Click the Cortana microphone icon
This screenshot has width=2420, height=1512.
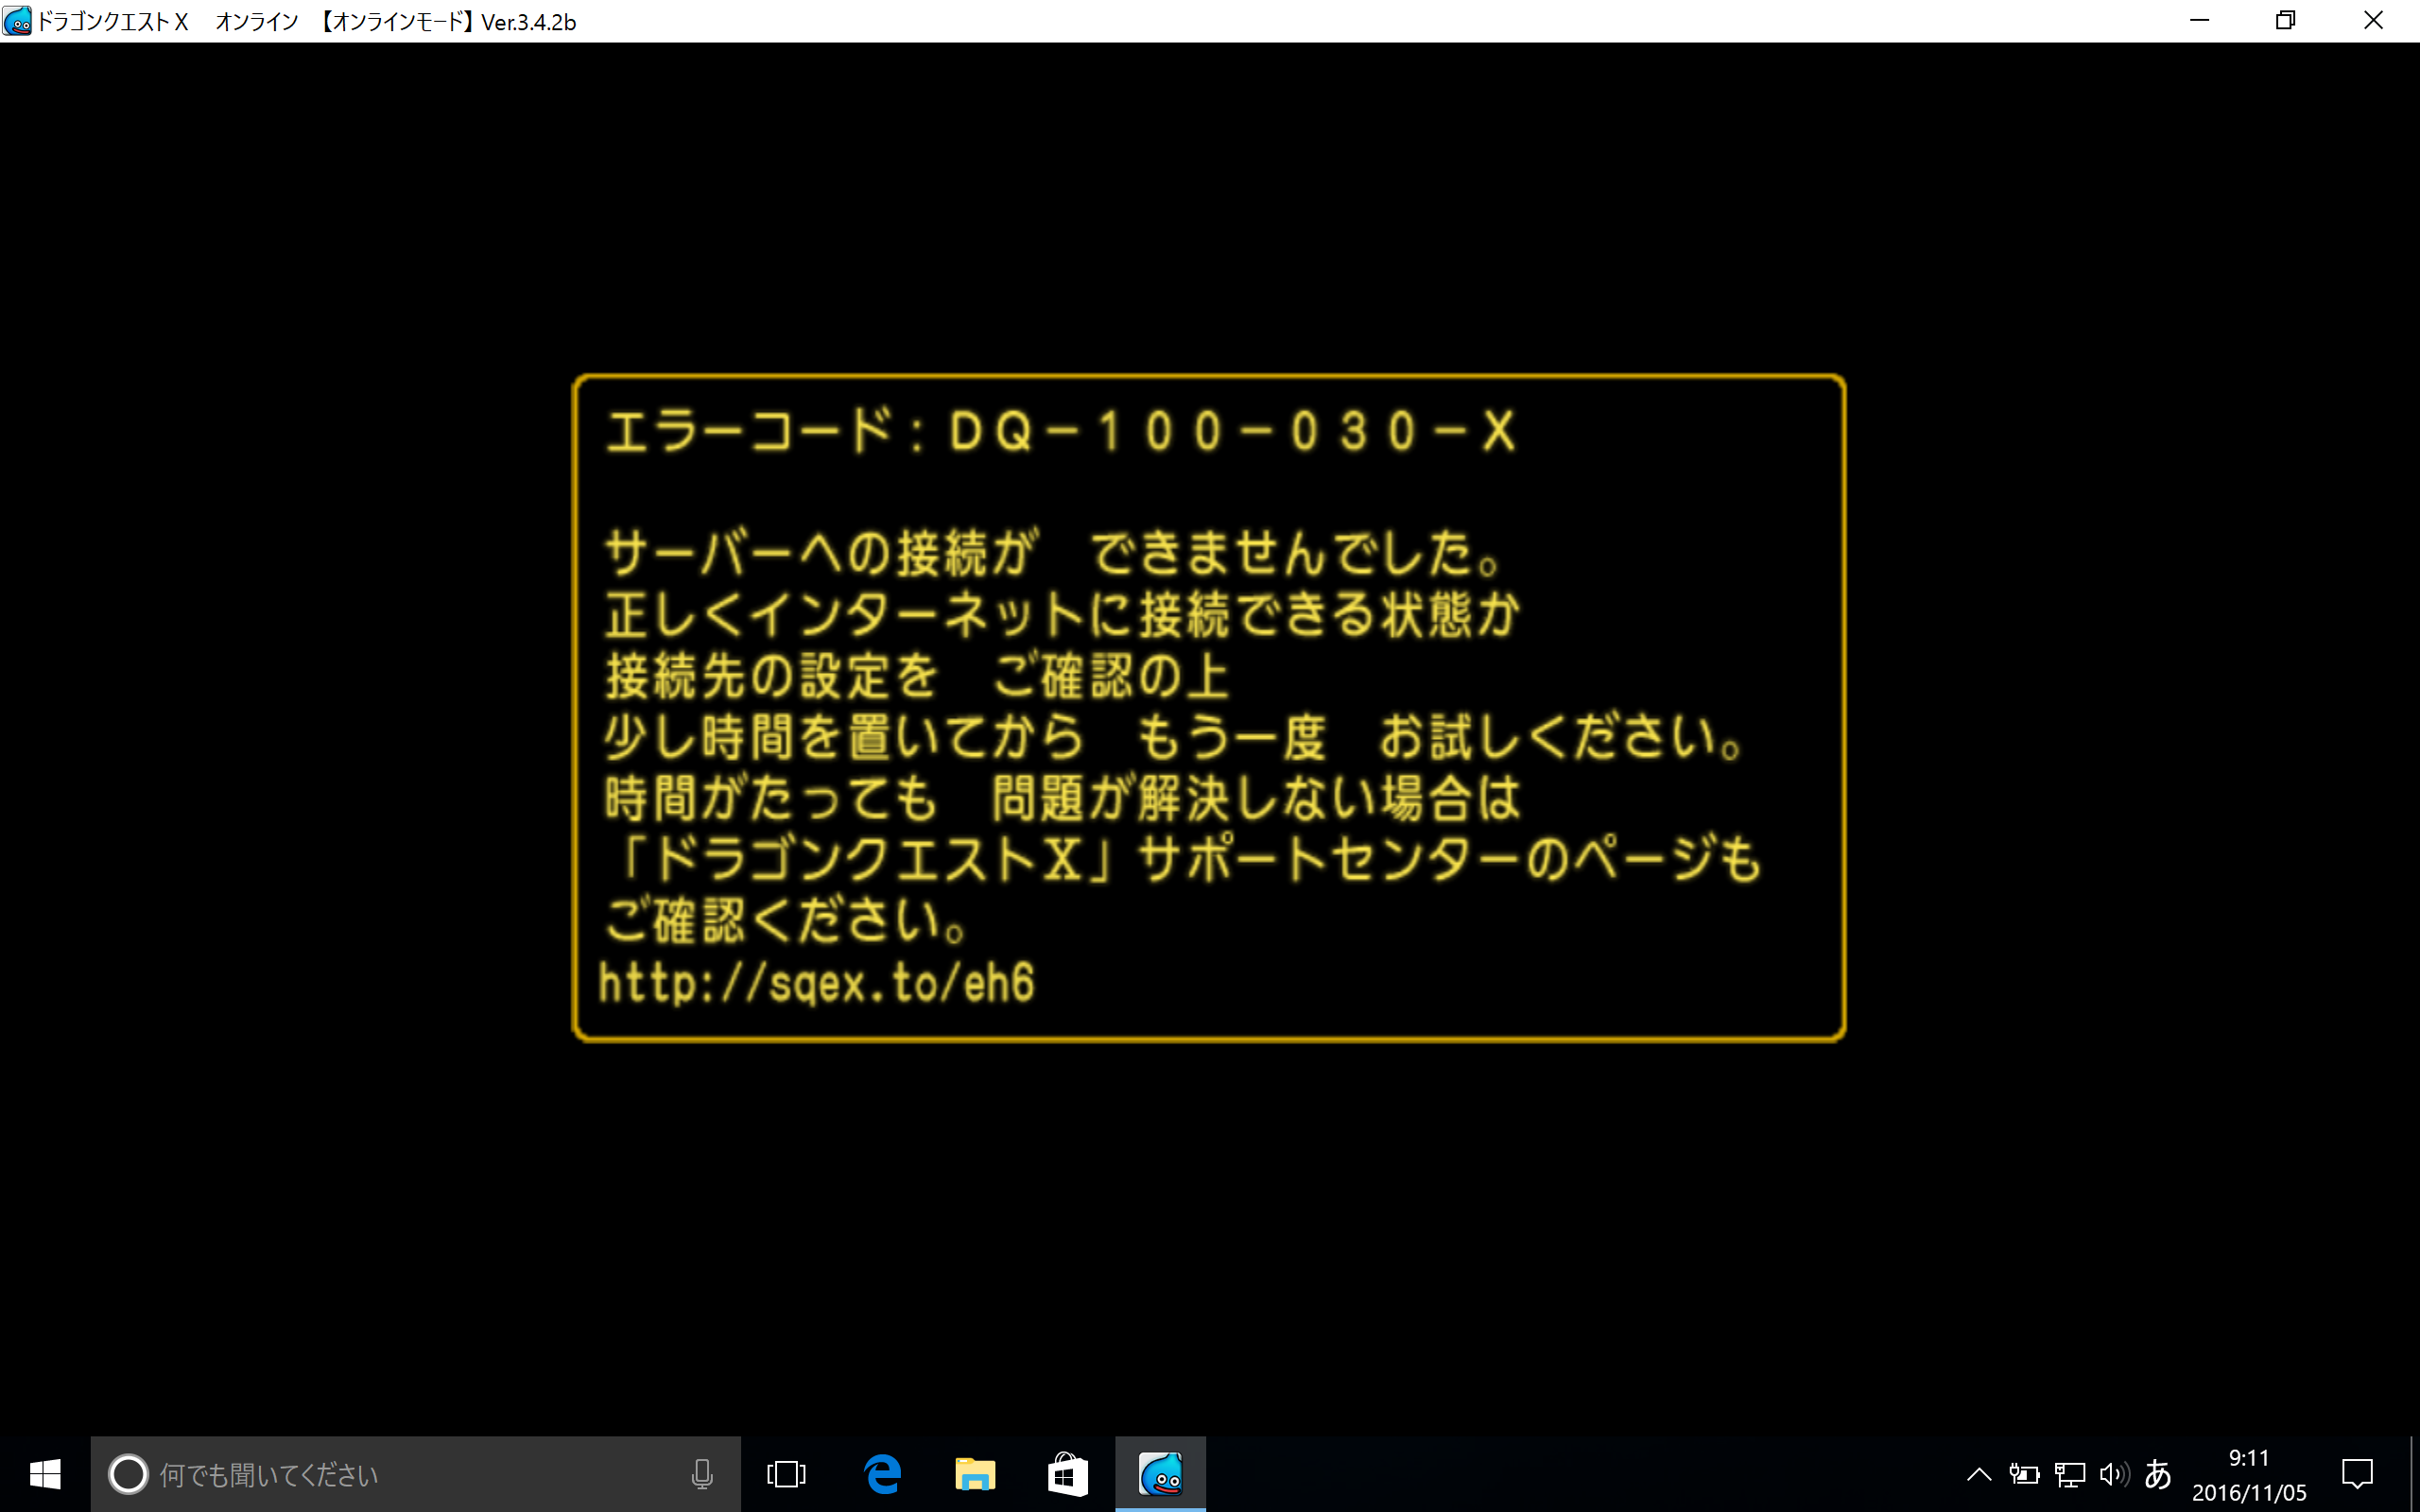702,1474
